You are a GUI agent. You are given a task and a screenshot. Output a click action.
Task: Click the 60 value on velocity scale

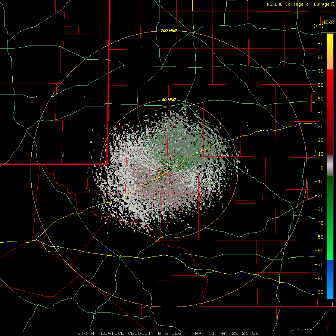point(321,85)
